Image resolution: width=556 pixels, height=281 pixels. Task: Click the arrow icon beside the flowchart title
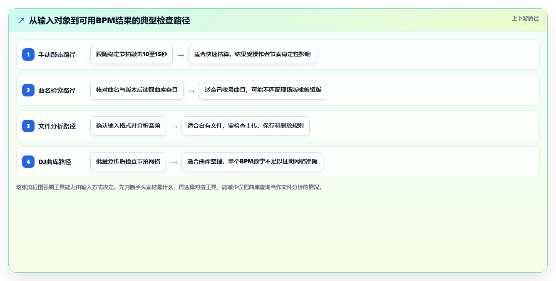point(21,20)
